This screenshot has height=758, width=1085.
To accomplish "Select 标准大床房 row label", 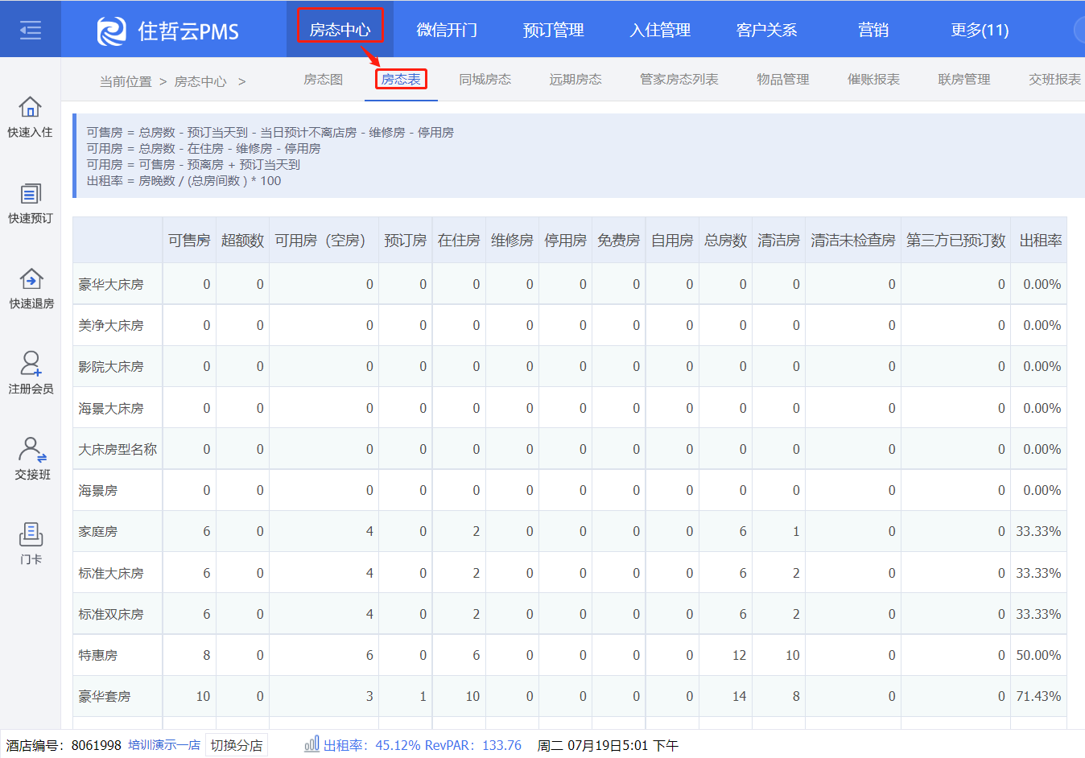I will 111,573.
